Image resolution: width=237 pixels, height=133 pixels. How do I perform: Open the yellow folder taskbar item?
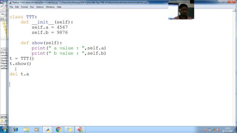[x=69, y=130]
